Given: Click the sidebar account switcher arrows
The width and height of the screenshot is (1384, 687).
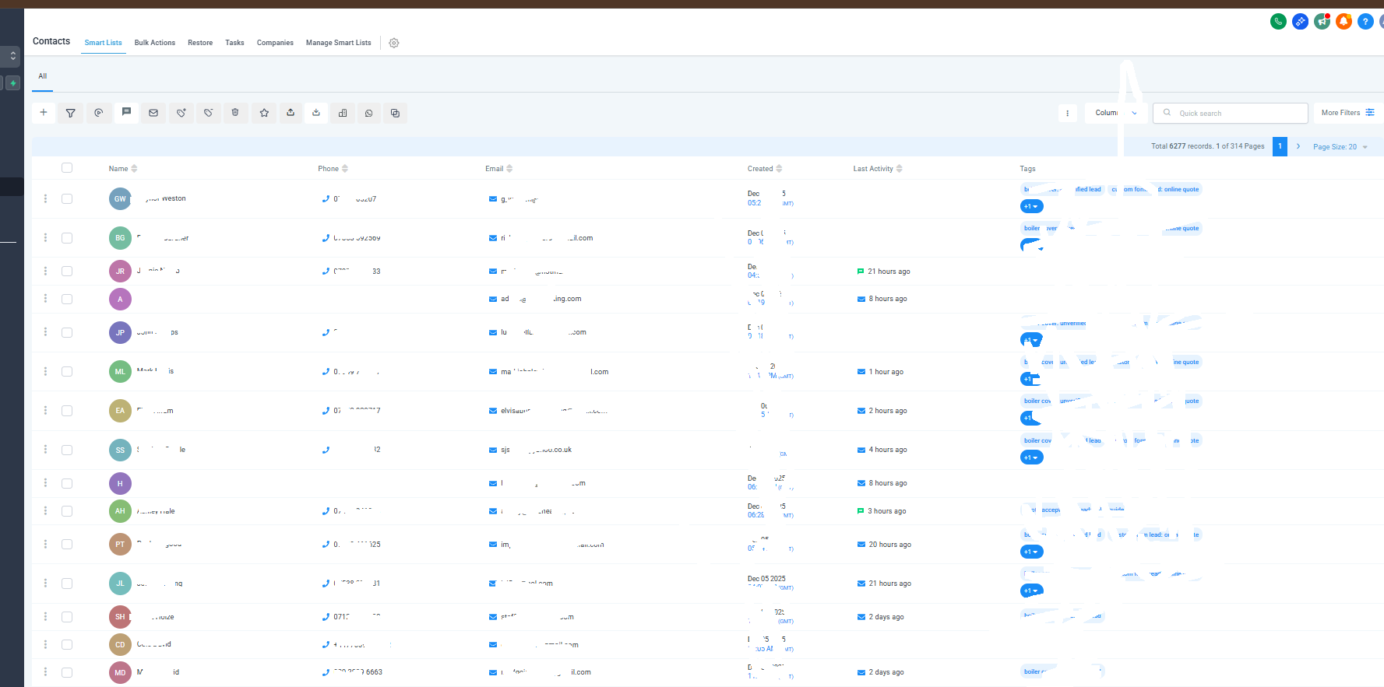Looking at the screenshot, I should (12, 56).
